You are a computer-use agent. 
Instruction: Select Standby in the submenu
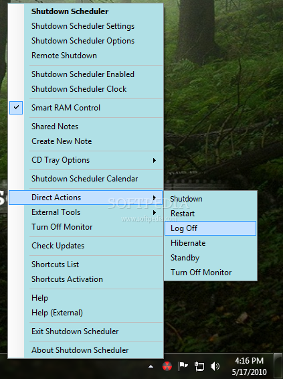coord(210,258)
